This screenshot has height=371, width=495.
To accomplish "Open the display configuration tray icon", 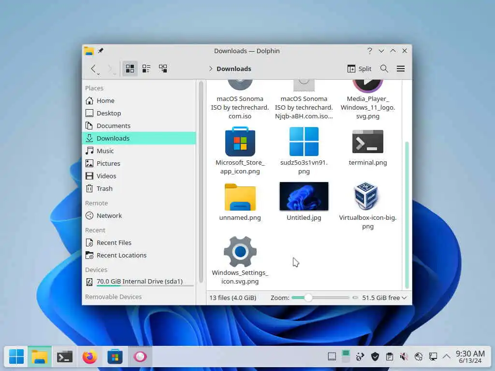I will click(433, 357).
